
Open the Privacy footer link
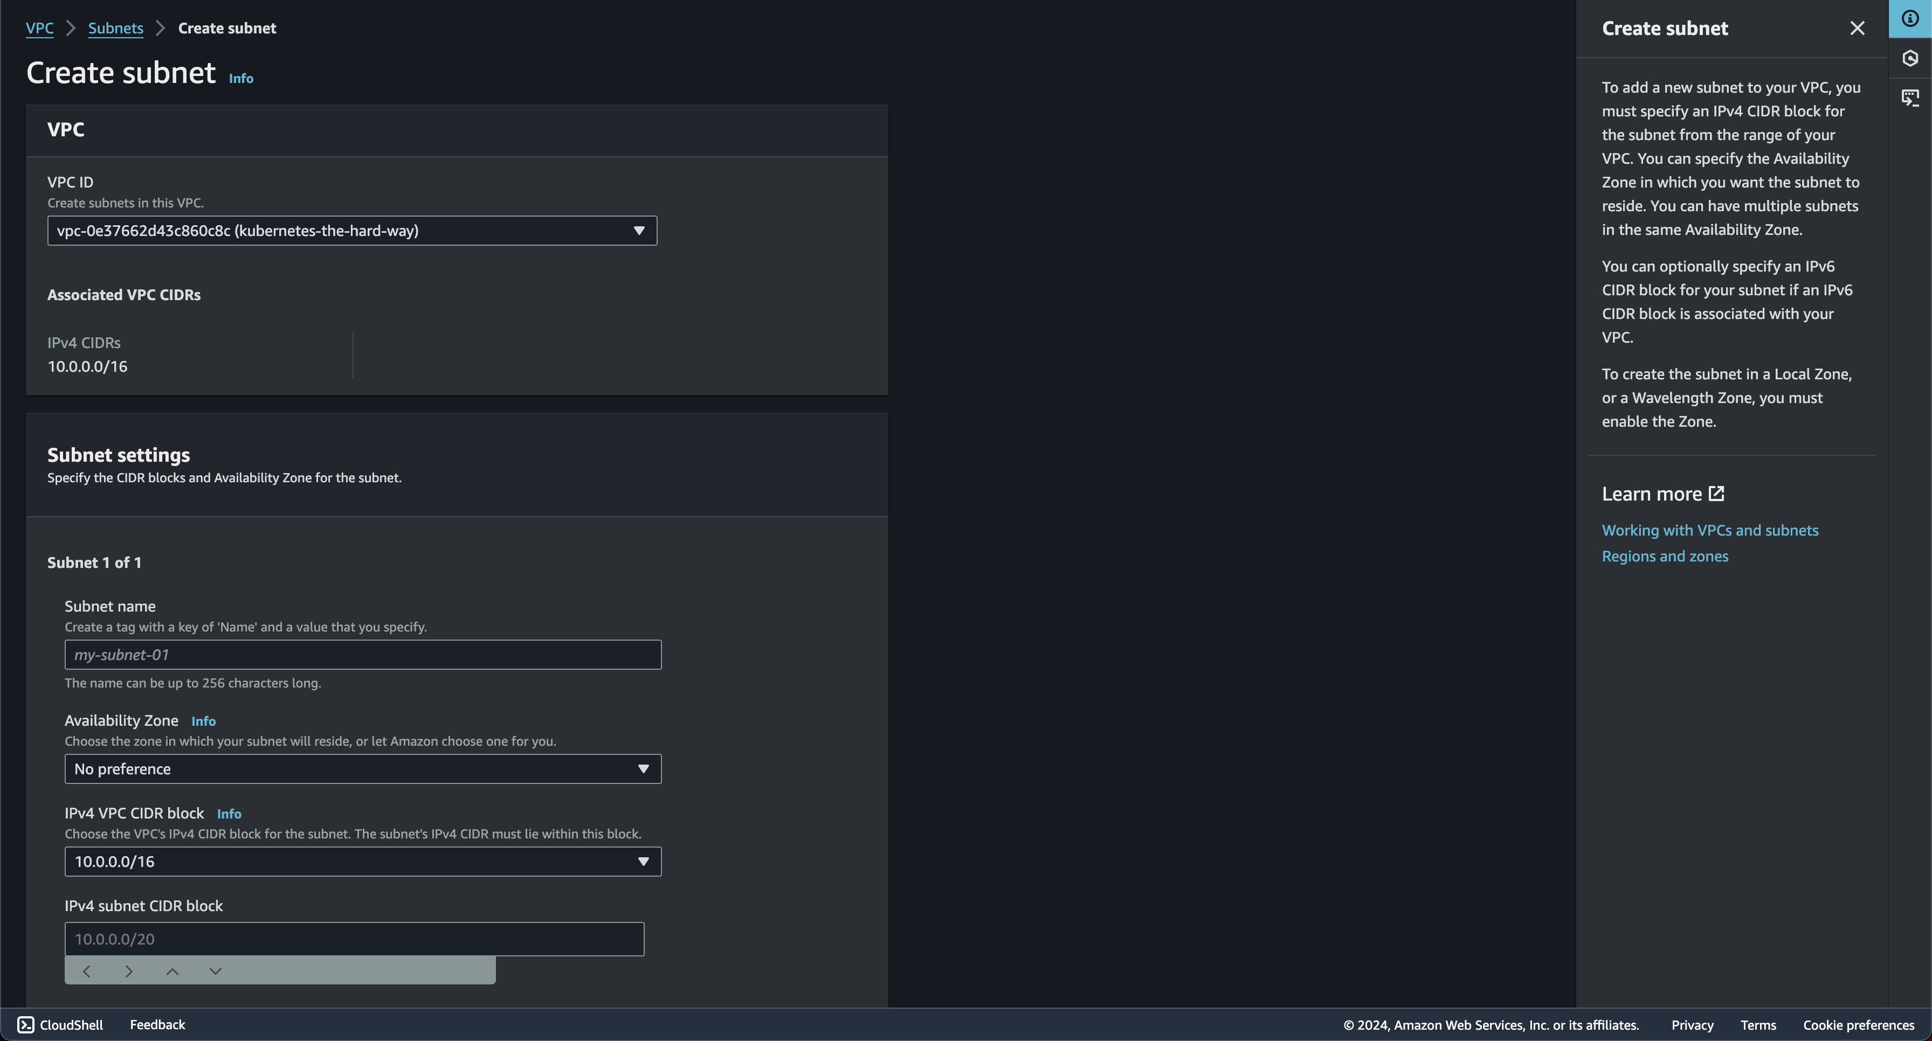pos(1692,1025)
